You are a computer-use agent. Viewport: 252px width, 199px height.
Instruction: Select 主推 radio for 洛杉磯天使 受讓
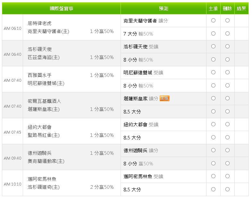213,46
